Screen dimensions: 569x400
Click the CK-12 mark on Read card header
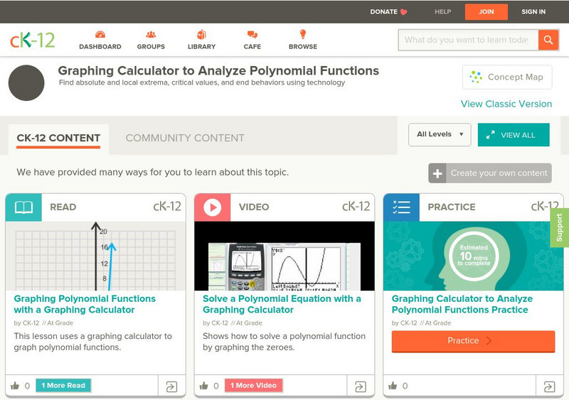point(167,207)
